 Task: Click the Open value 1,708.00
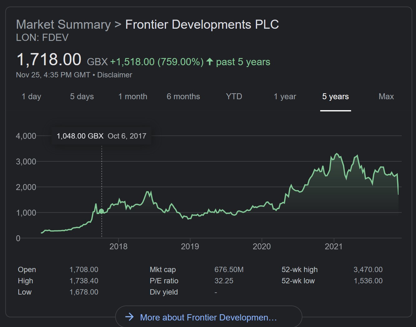pos(84,270)
